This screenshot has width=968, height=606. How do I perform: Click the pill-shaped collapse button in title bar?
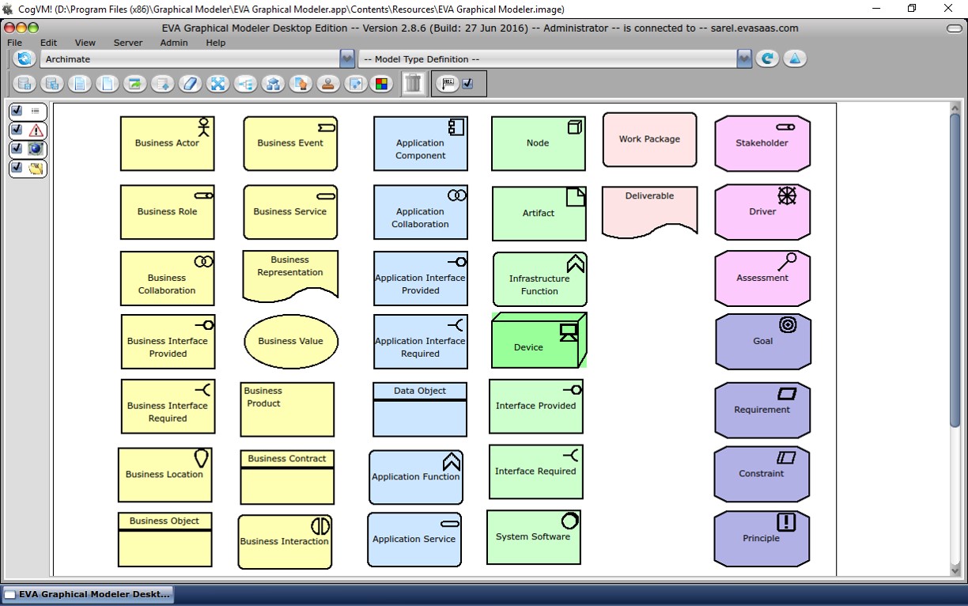point(954,28)
